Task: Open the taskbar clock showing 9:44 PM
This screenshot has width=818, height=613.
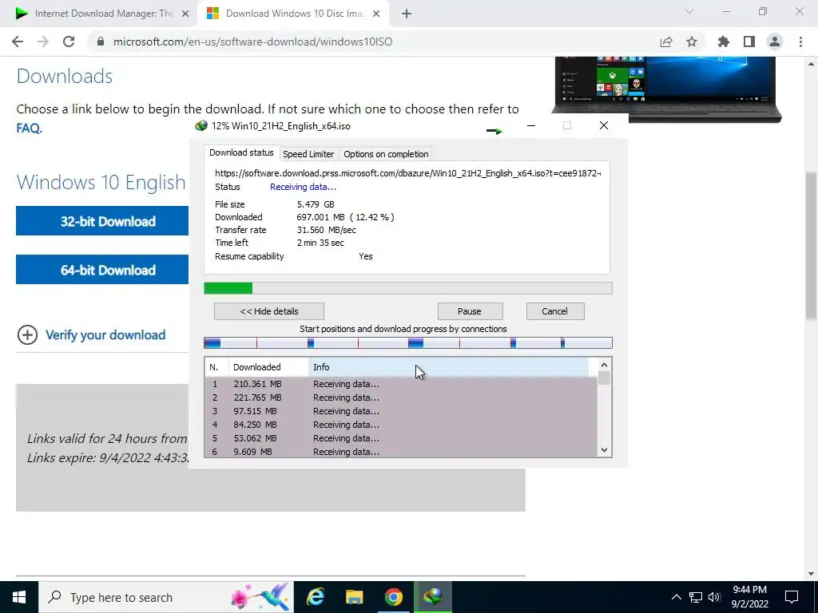Action: (x=749, y=597)
